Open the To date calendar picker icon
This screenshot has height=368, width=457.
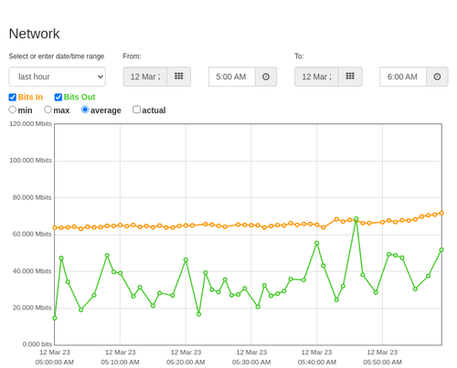[350, 77]
